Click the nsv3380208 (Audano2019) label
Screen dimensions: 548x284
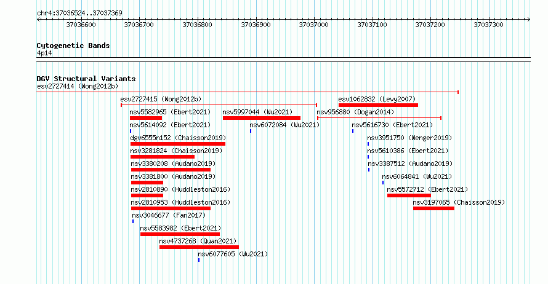click(174, 164)
